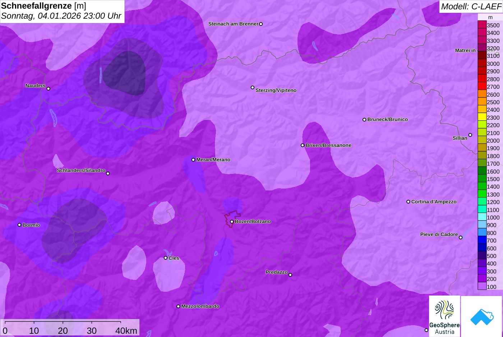The width and height of the screenshot is (503, 337).
Task: Click the Meran/Merano label text
Action: pos(213,160)
